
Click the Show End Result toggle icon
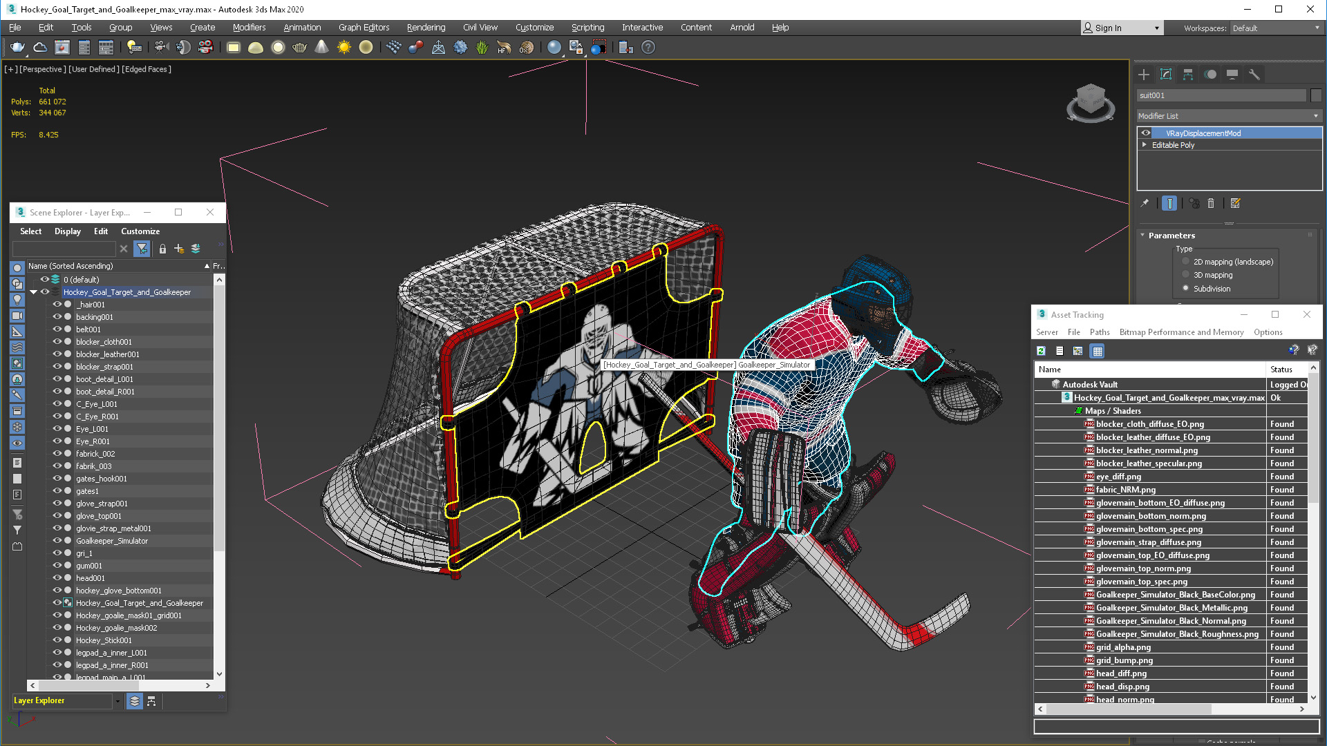click(x=1169, y=203)
